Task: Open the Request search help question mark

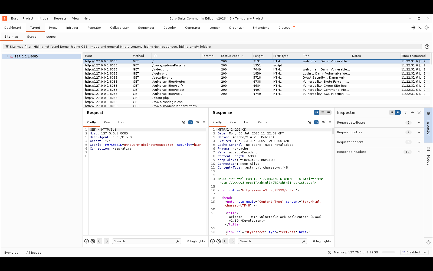Action: (x=87, y=241)
